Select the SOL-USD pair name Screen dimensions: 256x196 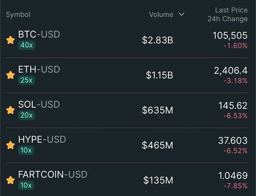(39, 104)
